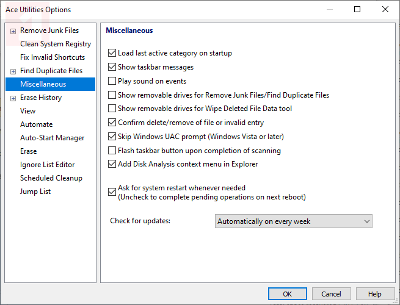The width and height of the screenshot is (400, 305).
Task: Expand the Remove Junk Files tree node
Action: tap(13, 30)
